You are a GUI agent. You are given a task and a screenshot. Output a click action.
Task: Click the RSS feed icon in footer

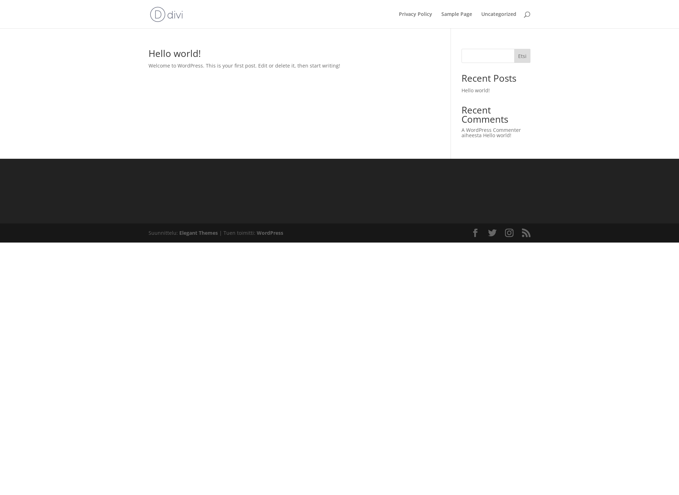click(526, 233)
